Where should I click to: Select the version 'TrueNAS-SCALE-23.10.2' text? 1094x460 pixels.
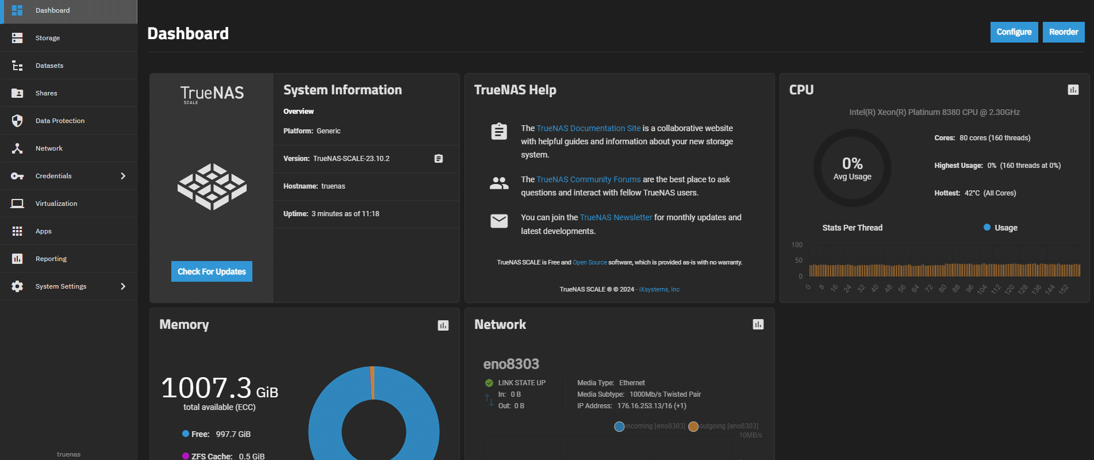(x=351, y=159)
